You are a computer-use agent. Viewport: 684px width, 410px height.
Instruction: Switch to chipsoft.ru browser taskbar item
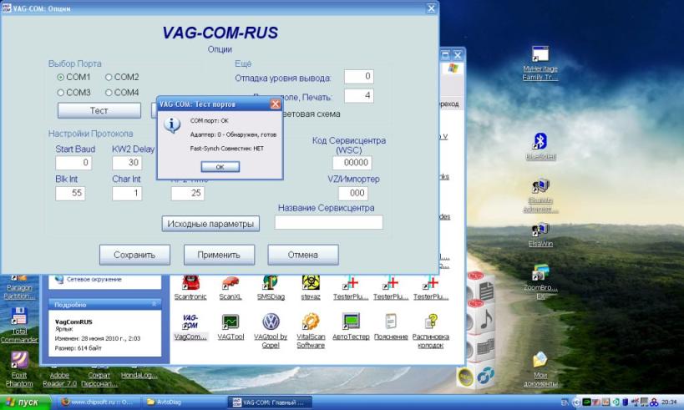click(x=97, y=402)
